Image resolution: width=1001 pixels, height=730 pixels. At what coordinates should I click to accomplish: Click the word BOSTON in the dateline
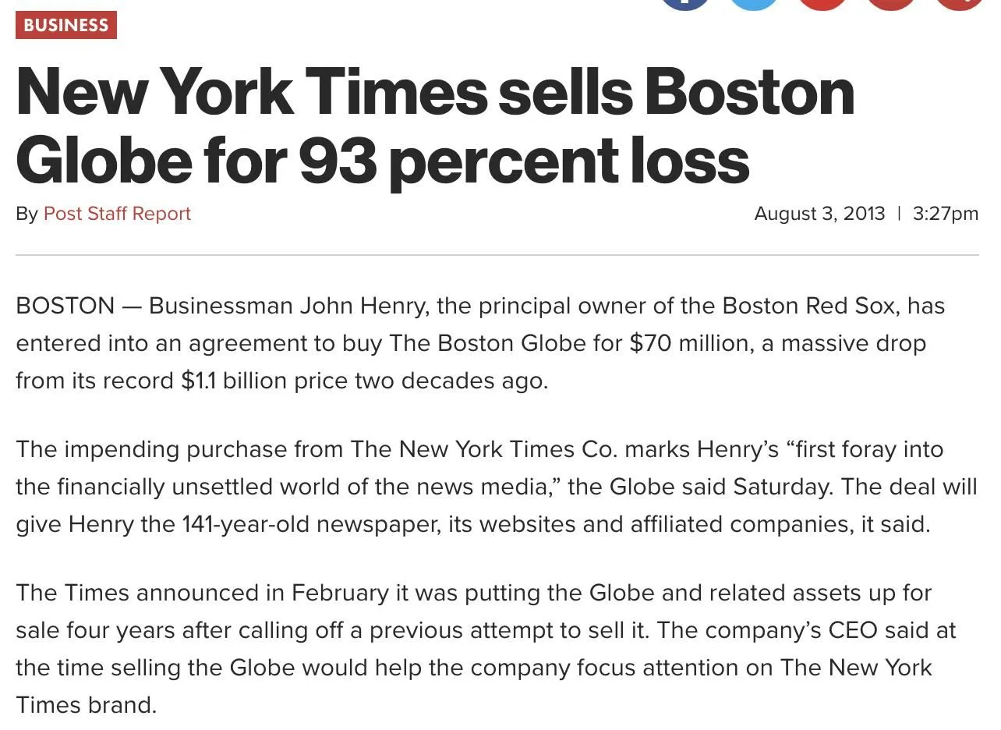tap(65, 306)
